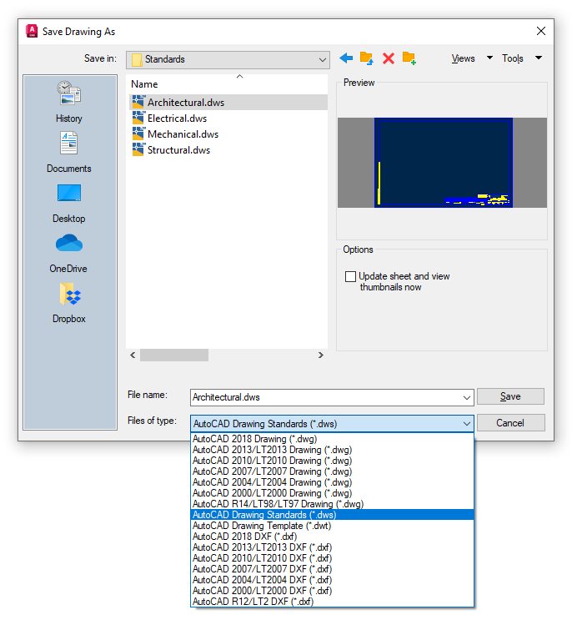Screen dimensions: 572x620
Task: Choose AutoCAD Drawing Template (*.dwt)
Action: coord(332,526)
